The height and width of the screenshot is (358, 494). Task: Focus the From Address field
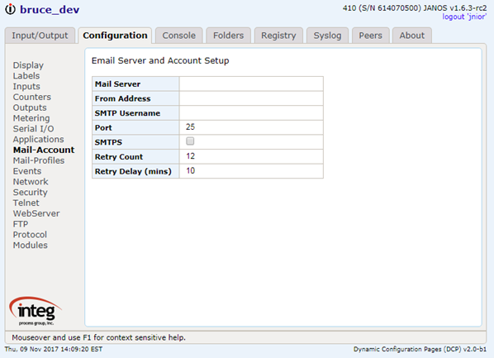pyautogui.click(x=251, y=98)
